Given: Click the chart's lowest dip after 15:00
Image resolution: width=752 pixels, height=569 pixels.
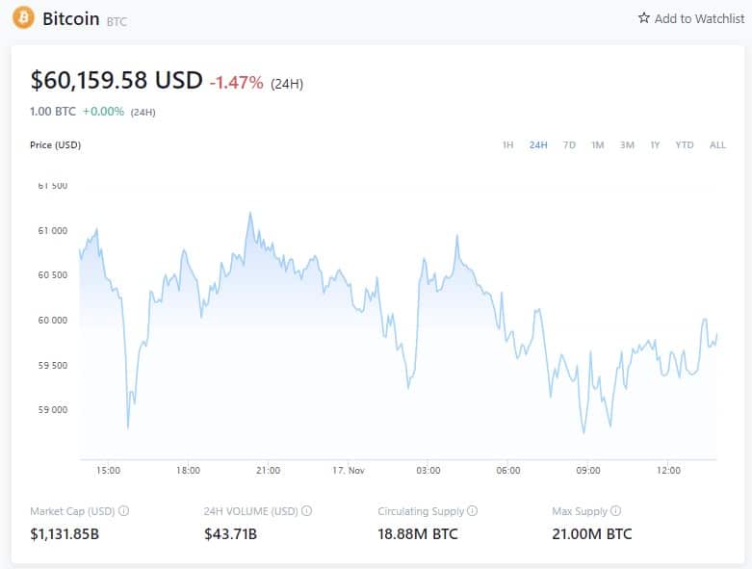Looking at the screenshot, I should (128, 427).
